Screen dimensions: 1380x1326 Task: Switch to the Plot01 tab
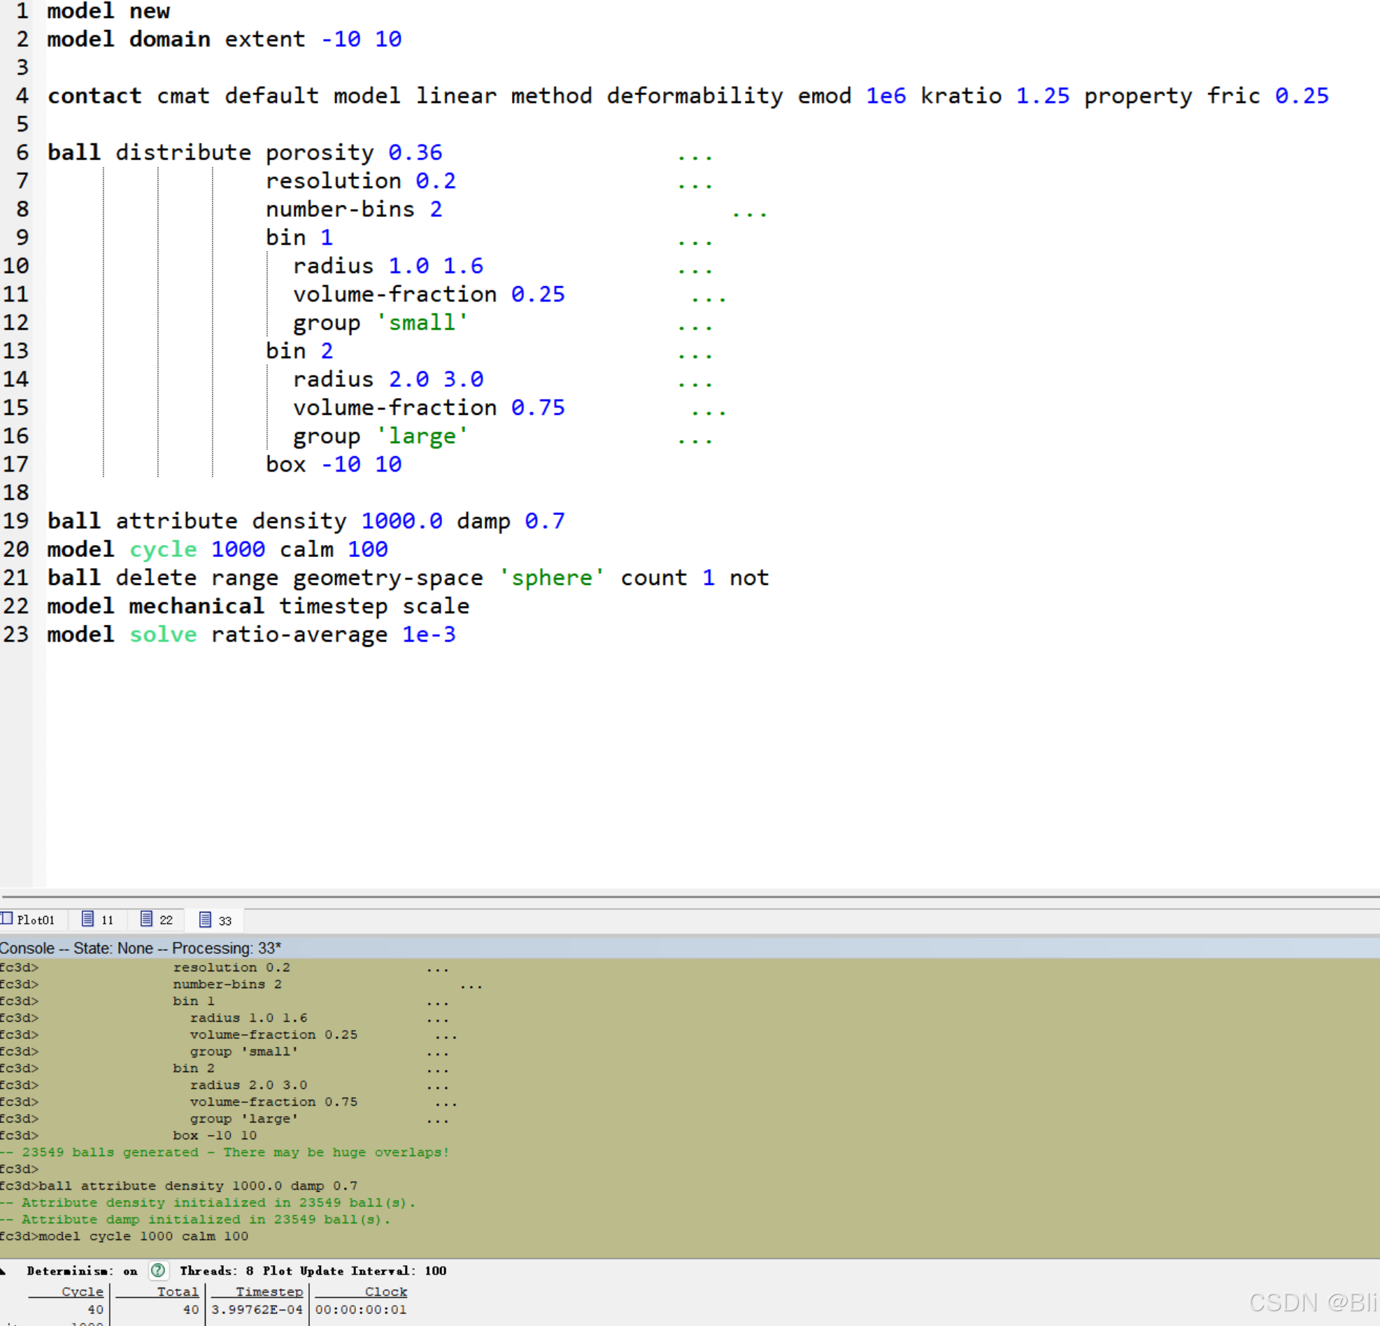coord(35,919)
